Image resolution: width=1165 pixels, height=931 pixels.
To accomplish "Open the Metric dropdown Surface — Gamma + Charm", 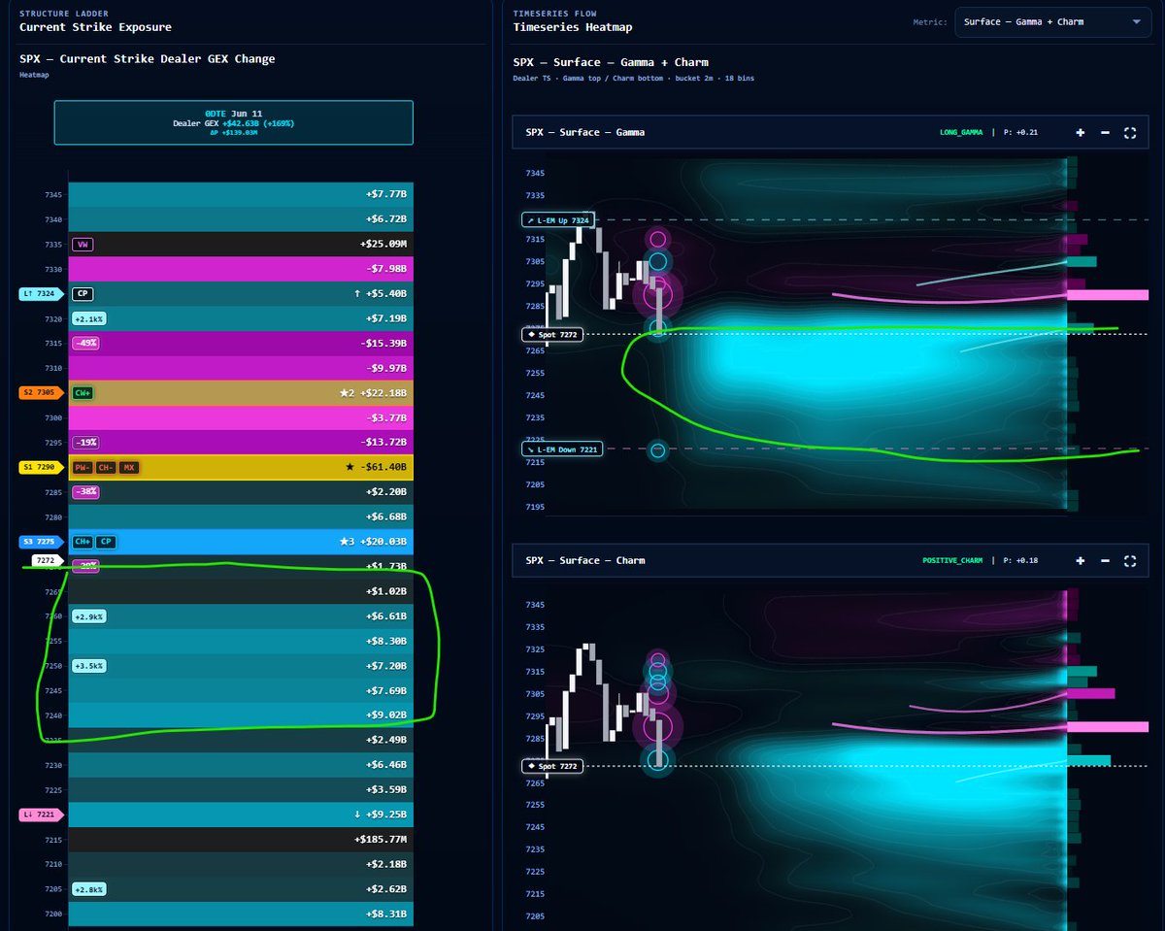I will (x=1052, y=21).
